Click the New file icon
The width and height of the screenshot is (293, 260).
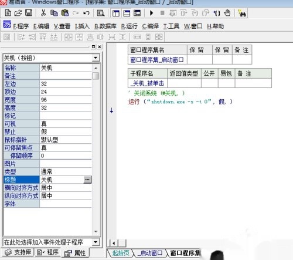pos(8,13)
